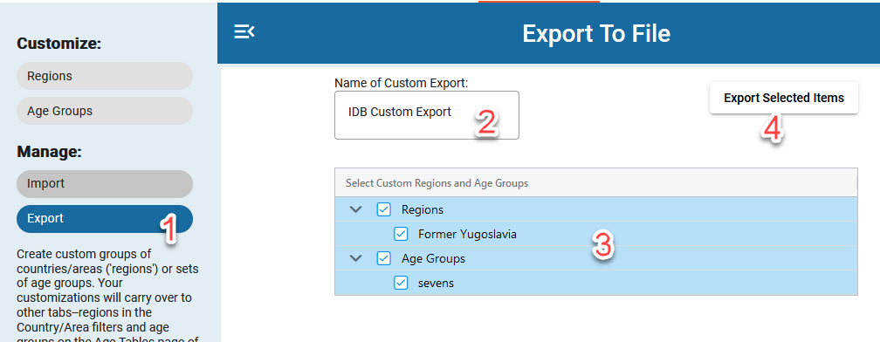
Task: Click the Name of Custom Export field
Action: [x=427, y=115]
